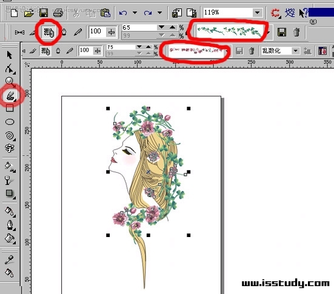Image resolution: width=334 pixels, height=294 pixels.
Task: Save spraylist in the enlarged property bar
Action: tap(282, 32)
